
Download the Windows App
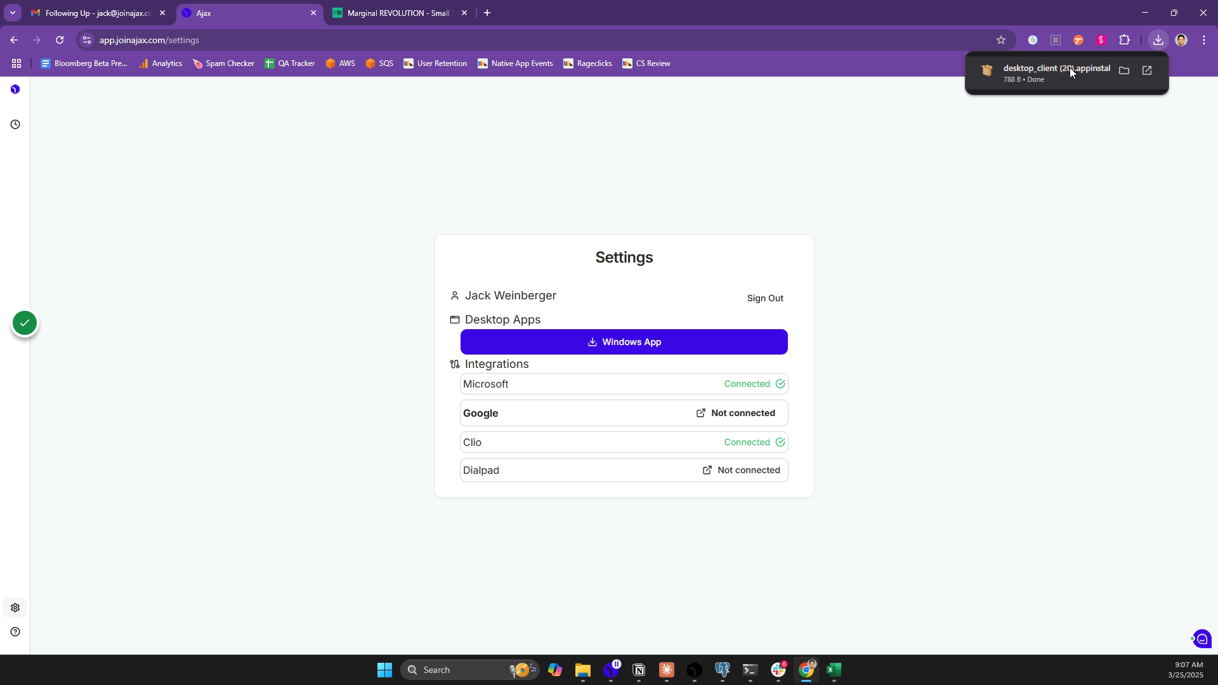[x=624, y=342]
